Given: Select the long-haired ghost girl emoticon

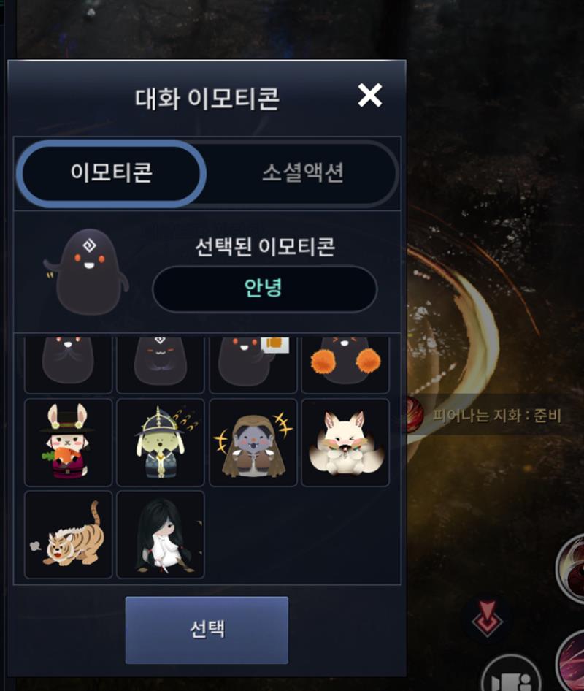Looking at the screenshot, I should point(161,535).
